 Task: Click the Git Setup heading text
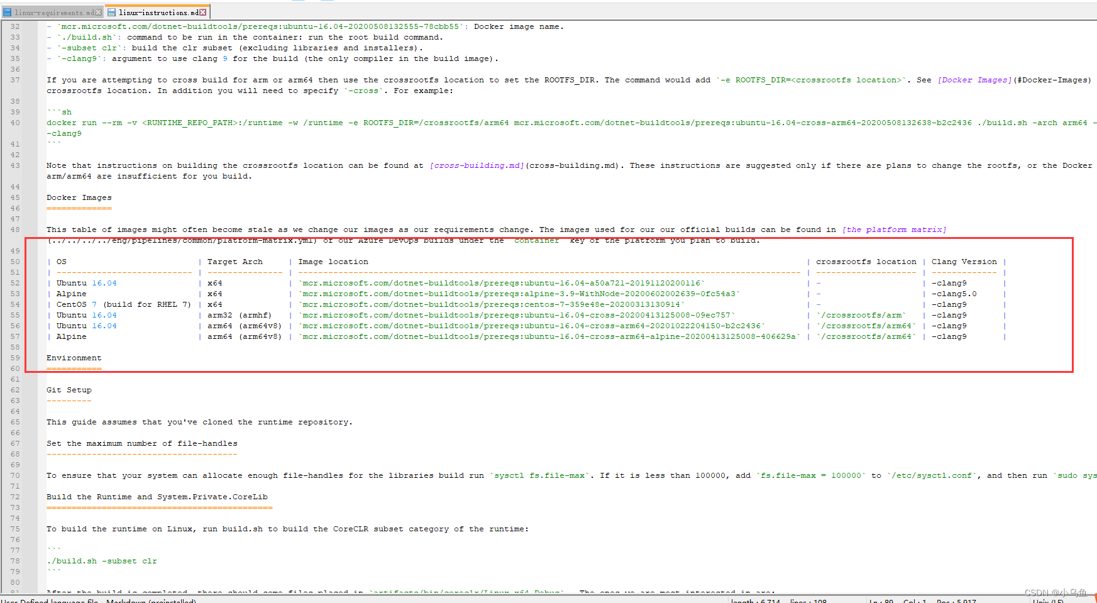coord(69,389)
